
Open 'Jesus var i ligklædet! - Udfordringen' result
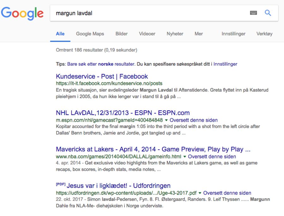(118, 186)
